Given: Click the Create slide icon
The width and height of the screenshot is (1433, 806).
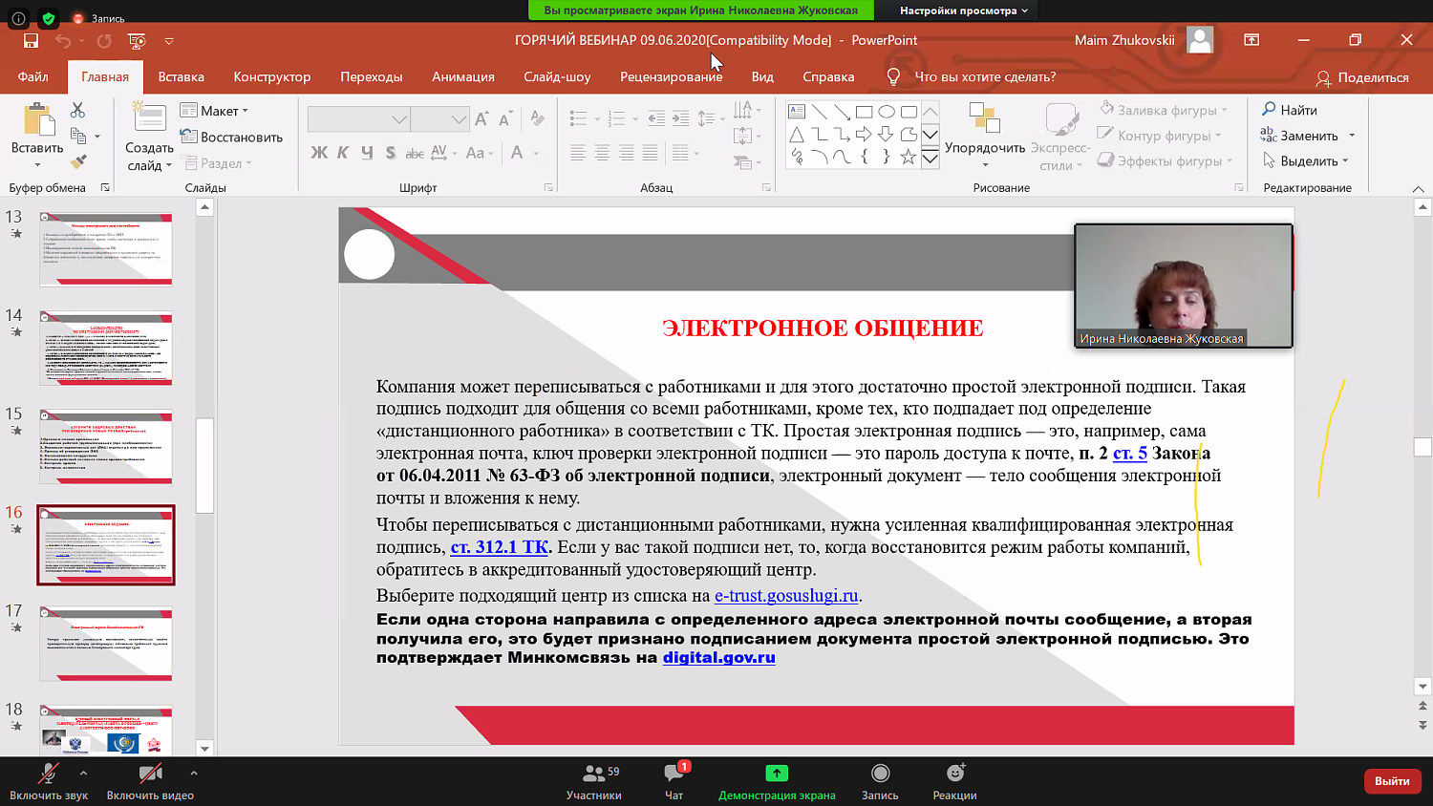Looking at the screenshot, I should [x=149, y=117].
